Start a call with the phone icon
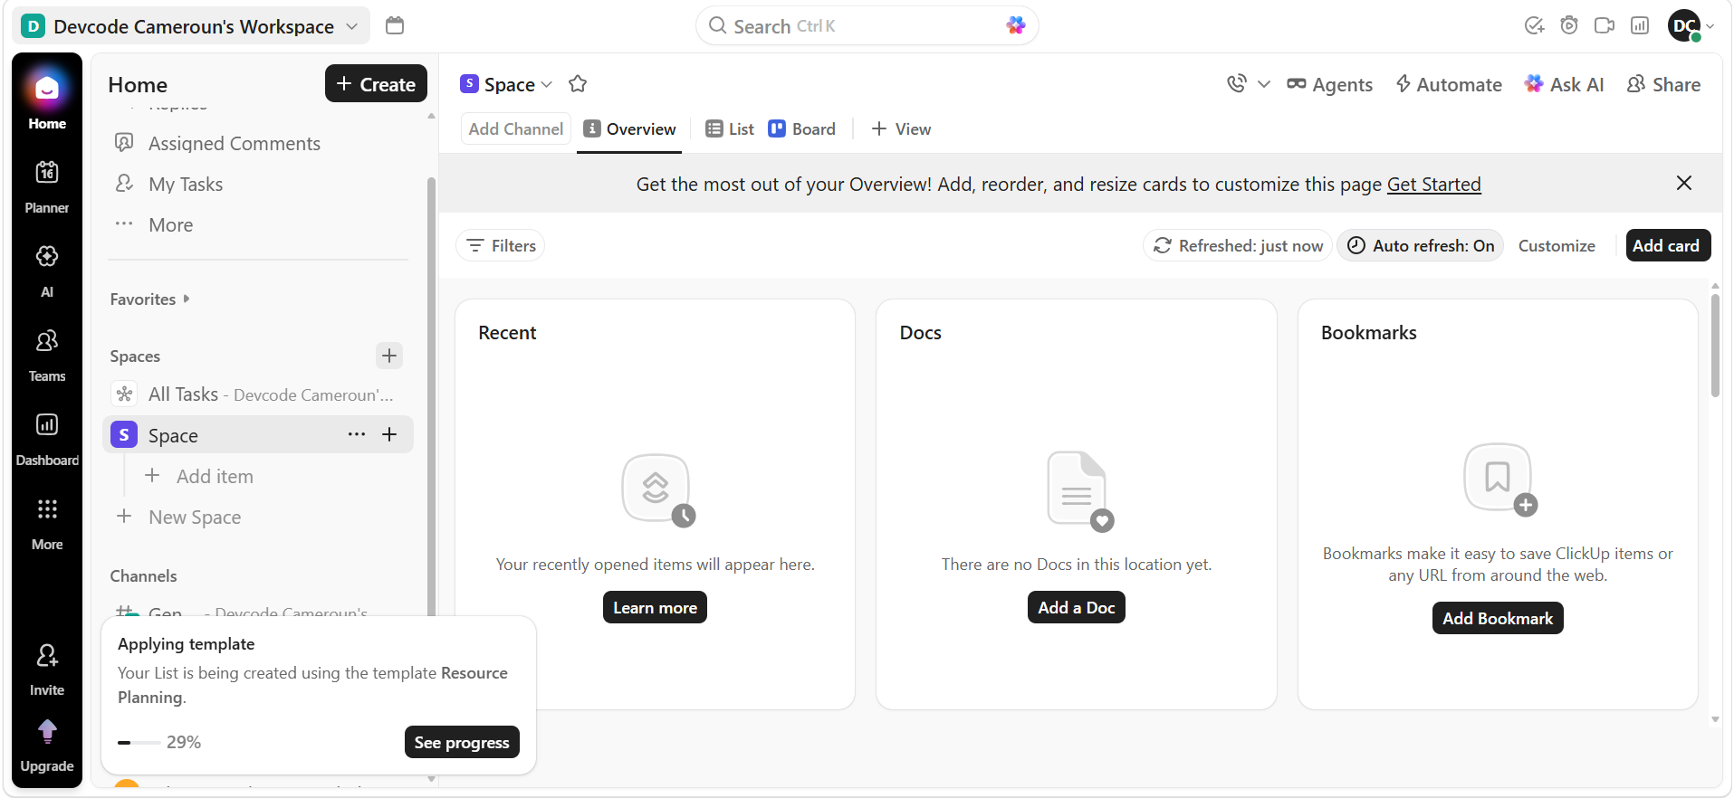This screenshot has height=798, width=1734. [1237, 84]
